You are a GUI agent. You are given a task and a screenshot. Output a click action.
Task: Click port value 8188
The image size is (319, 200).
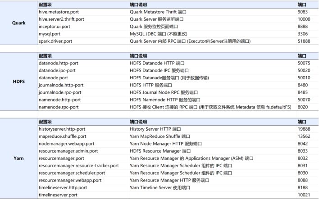coord(308,188)
